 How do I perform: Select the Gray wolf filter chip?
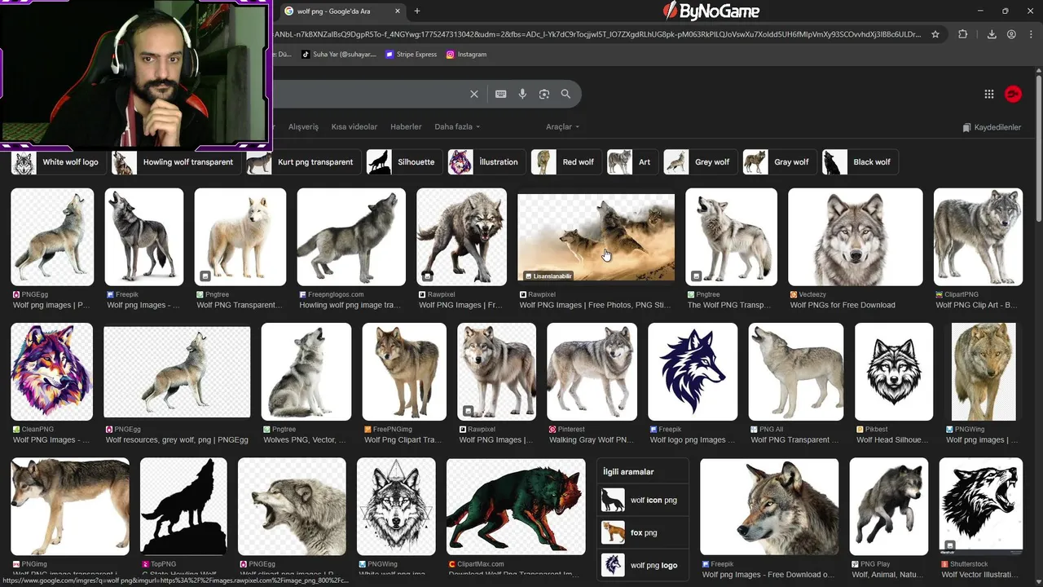tap(780, 162)
